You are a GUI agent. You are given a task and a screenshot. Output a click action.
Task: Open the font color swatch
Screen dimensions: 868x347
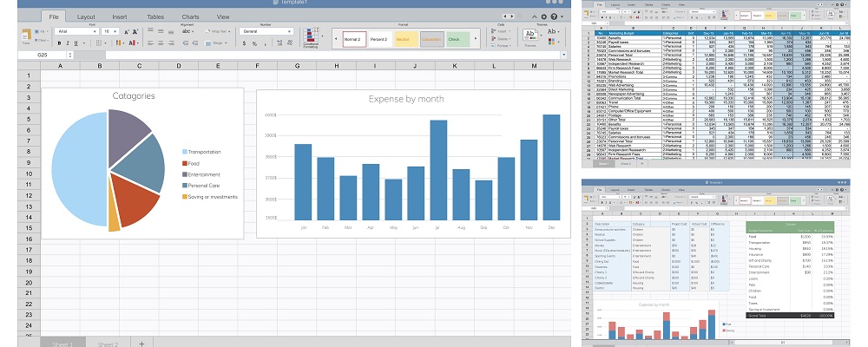coord(132,43)
